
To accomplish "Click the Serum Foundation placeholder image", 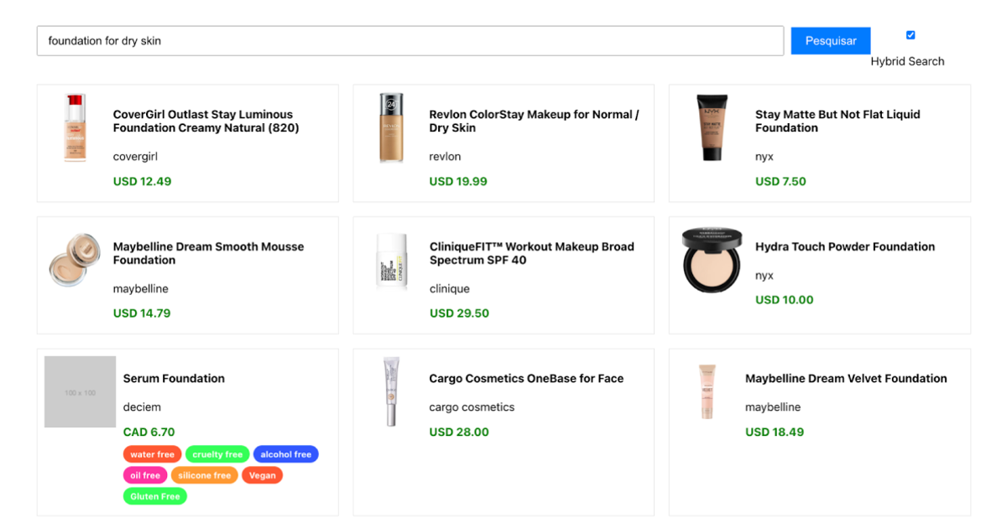I will pyautogui.click(x=80, y=391).
